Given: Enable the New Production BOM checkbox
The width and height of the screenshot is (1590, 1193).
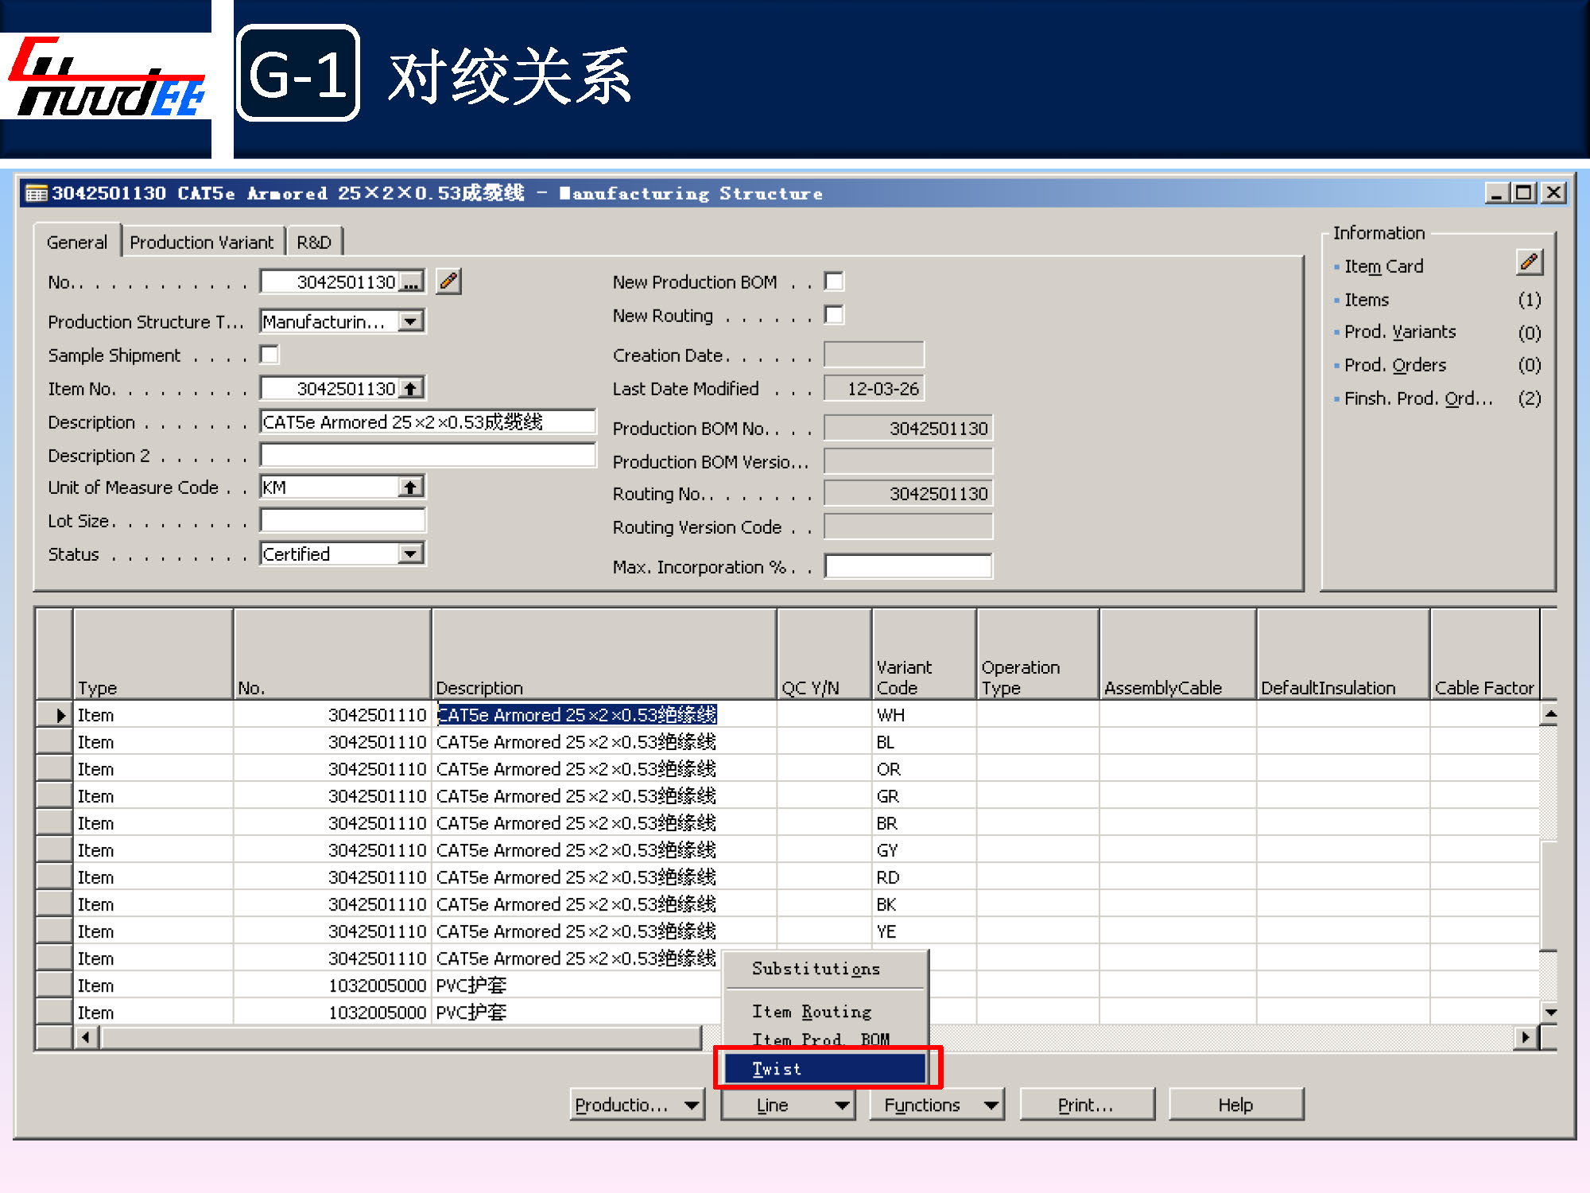Looking at the screenshot, I should (x=834, y=282).
